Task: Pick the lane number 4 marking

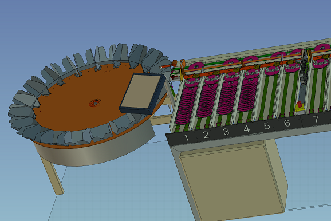Action: (247, 129)
